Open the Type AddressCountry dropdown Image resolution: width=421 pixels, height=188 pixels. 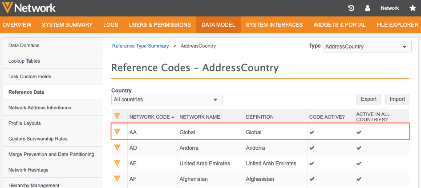click(367, 47)
